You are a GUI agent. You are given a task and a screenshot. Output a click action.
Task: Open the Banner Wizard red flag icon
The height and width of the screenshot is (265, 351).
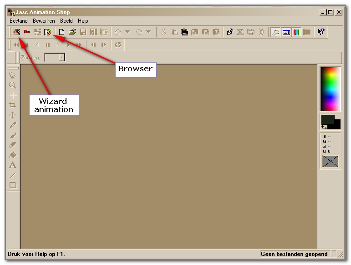pyautogui.click(x=27, y=32)
